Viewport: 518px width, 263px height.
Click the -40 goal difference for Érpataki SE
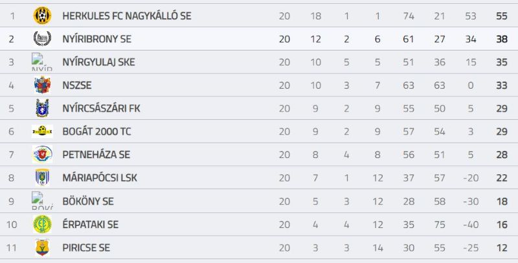coord(471,224)
